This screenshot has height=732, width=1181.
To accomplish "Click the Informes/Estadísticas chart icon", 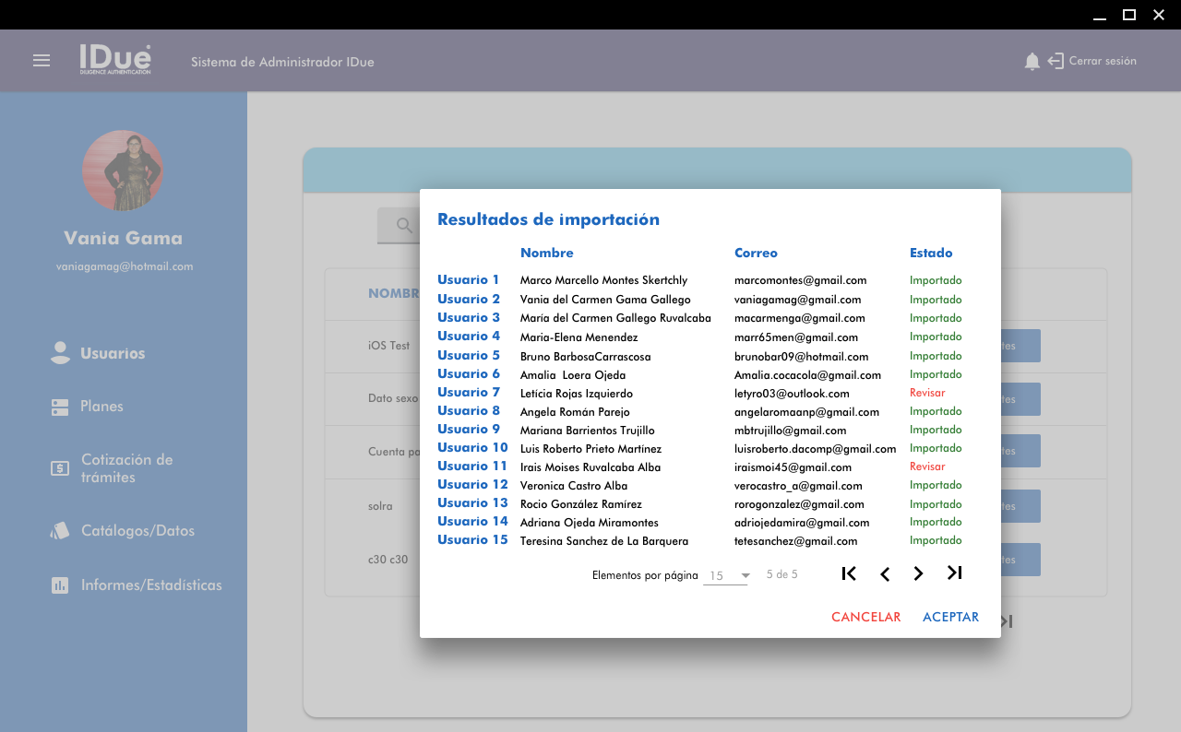I will tap(60, 585).
